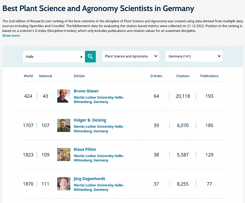
Task: Click Bruno Glaser's portrait thumbnail
Action: 64,96
